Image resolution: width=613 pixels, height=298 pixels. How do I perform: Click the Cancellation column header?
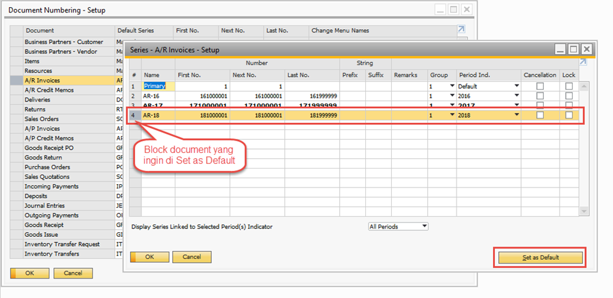pos(540,75)
